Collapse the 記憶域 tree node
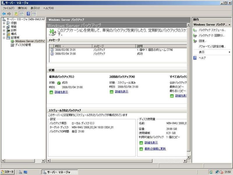 pyautogui.click(x=4, y=38)
